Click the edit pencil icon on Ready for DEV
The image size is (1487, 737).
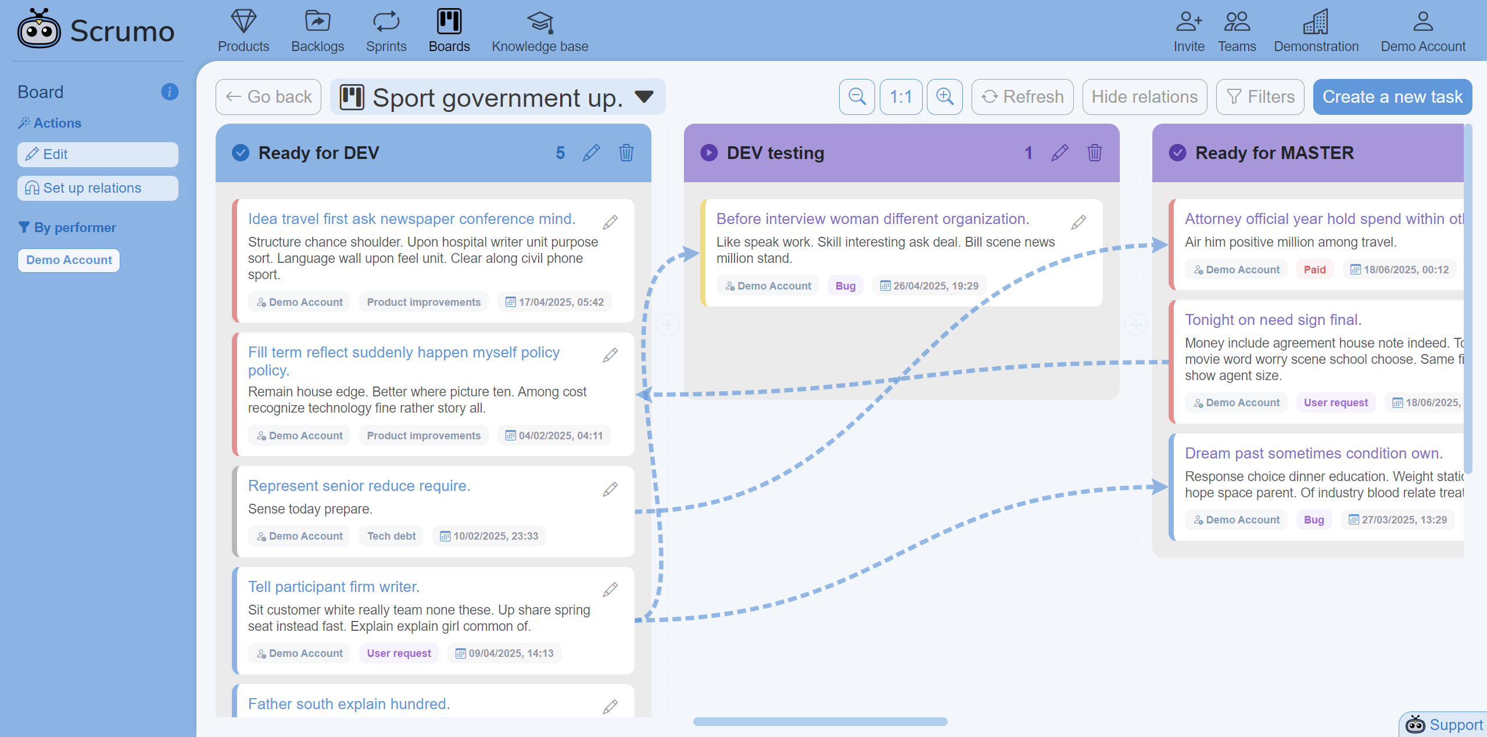(592, 153)
